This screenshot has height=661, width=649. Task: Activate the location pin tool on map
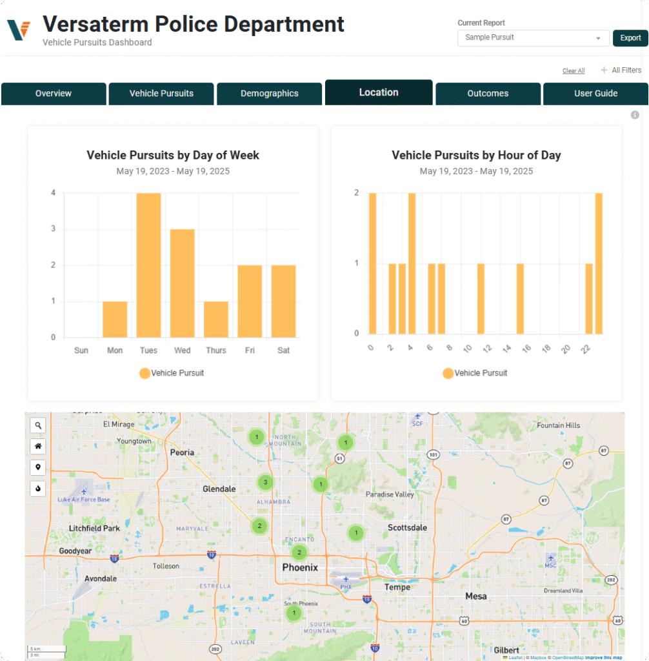(x=37, y=467)
